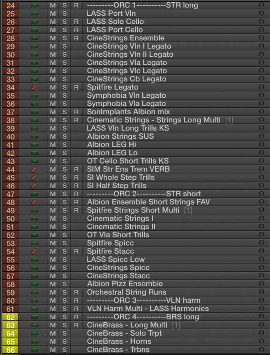Click the violin icon on Spitfire Stacc track
Viewport: 270px width, 355px height.
tap(35, 251)
